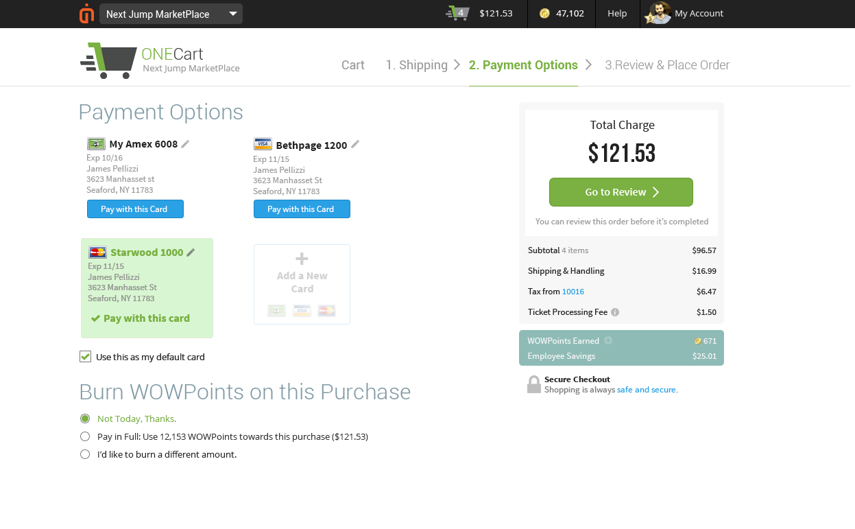Click the arrow on Go to Review button
Screen dimensions: 855x529
pos(655,192)
